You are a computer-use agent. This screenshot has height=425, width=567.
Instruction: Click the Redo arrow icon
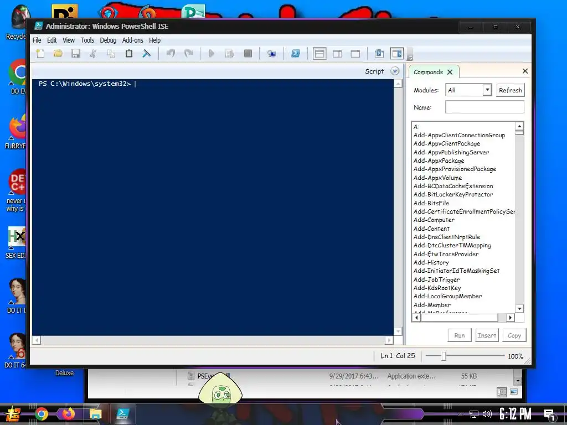tap(188, 54)
